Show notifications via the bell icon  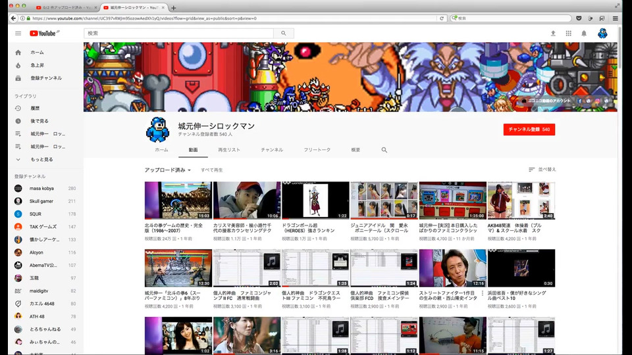(584, 34)
